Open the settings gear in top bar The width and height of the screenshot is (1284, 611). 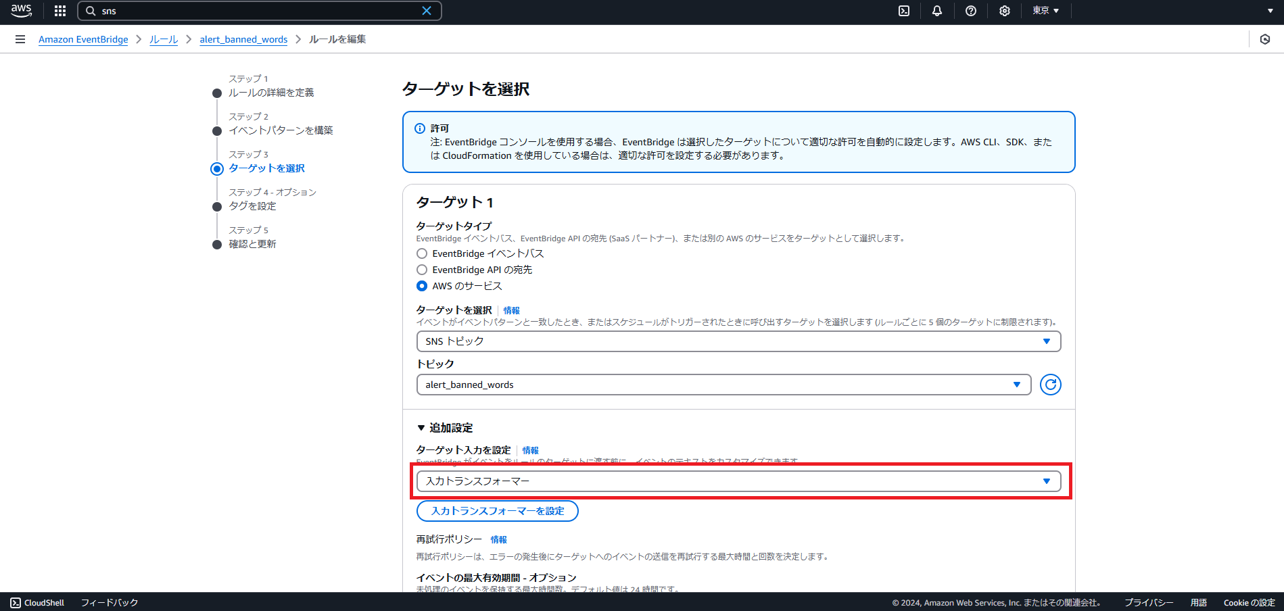1005,11
